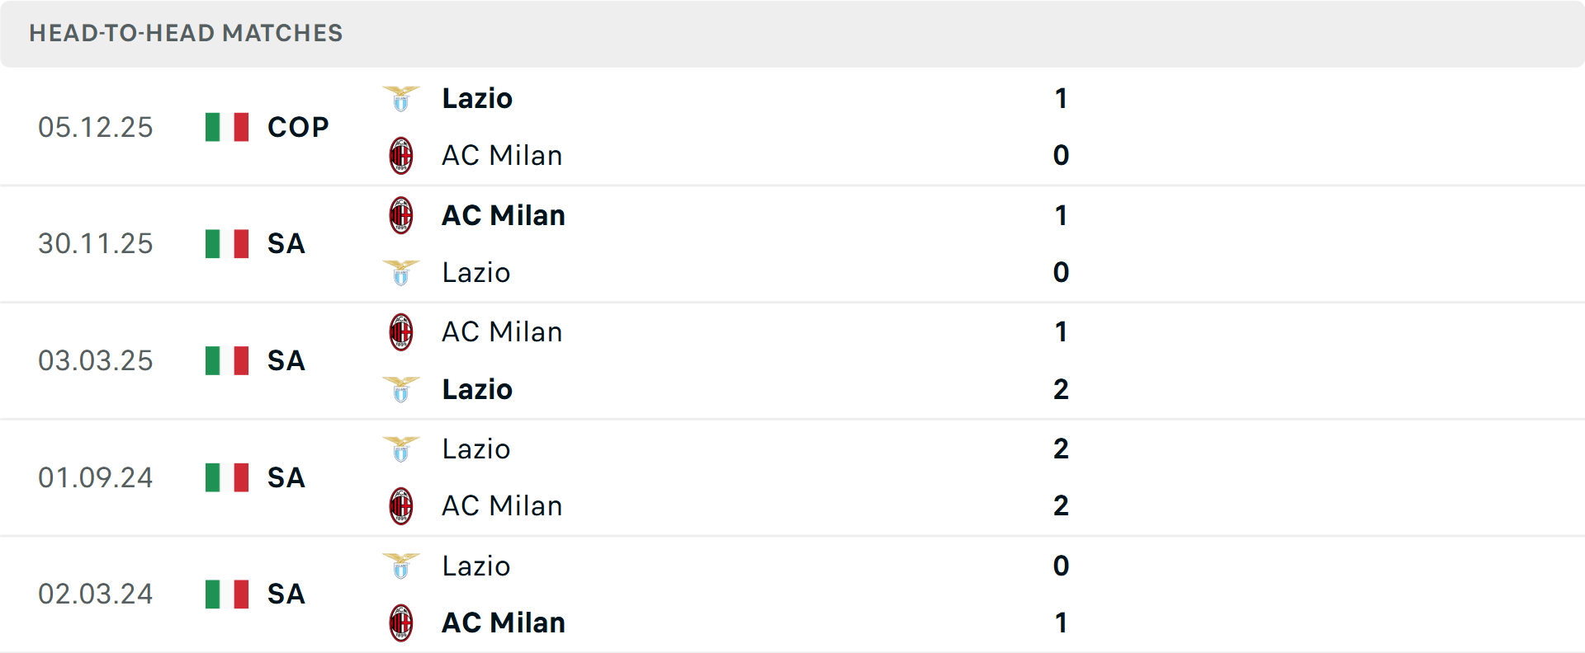Open AC Milan from the 30.11.25 winner row

(504, 214)
